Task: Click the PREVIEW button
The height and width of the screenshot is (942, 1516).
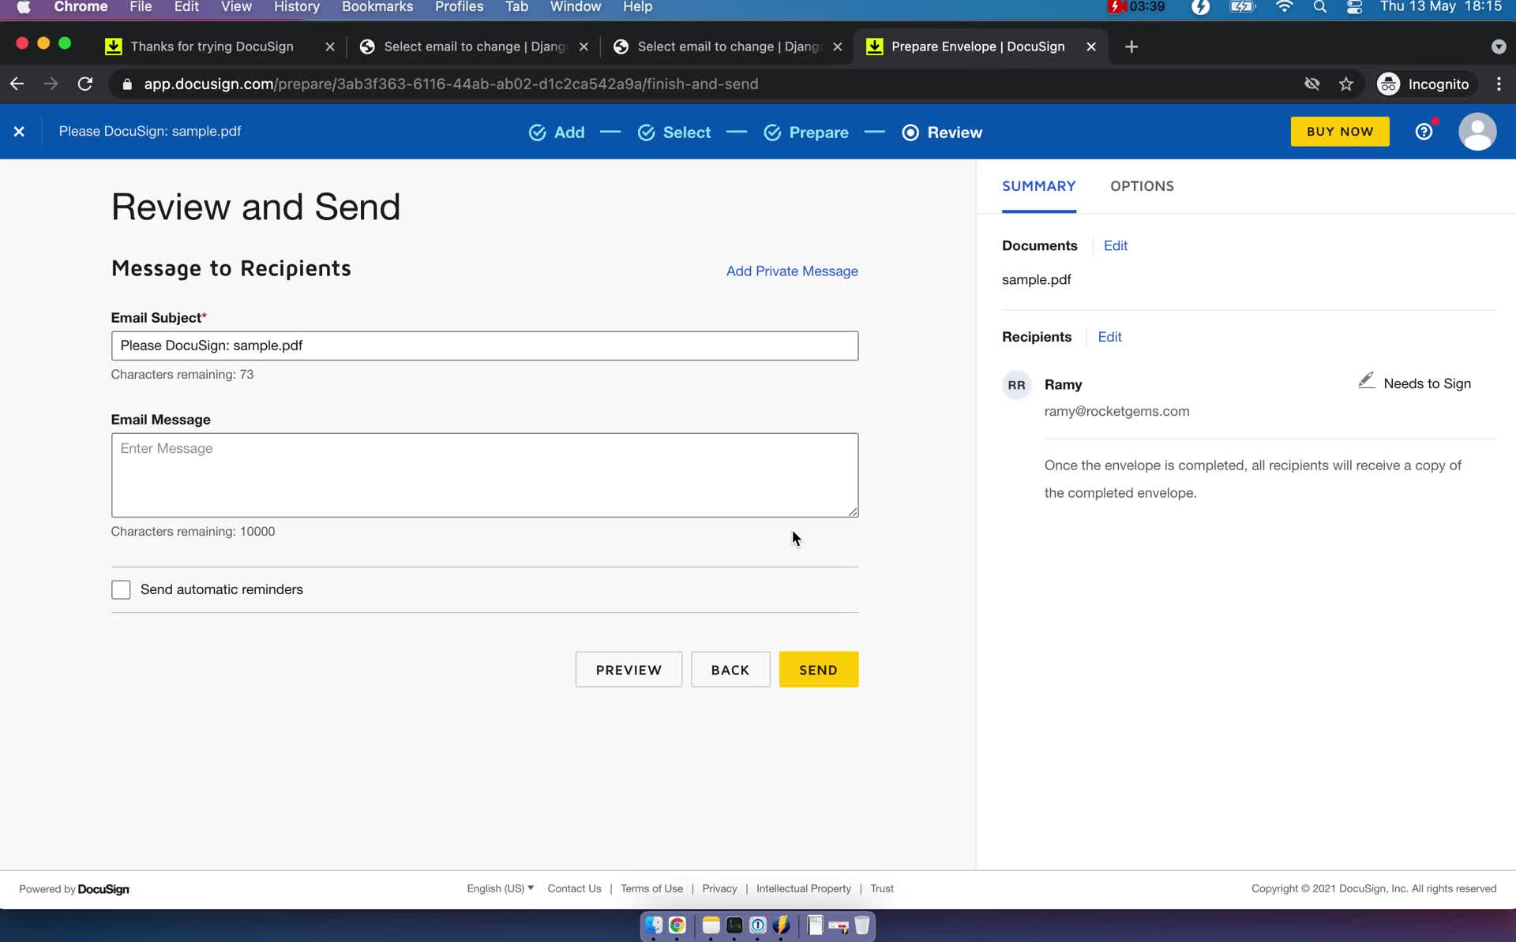Action: 628,668
